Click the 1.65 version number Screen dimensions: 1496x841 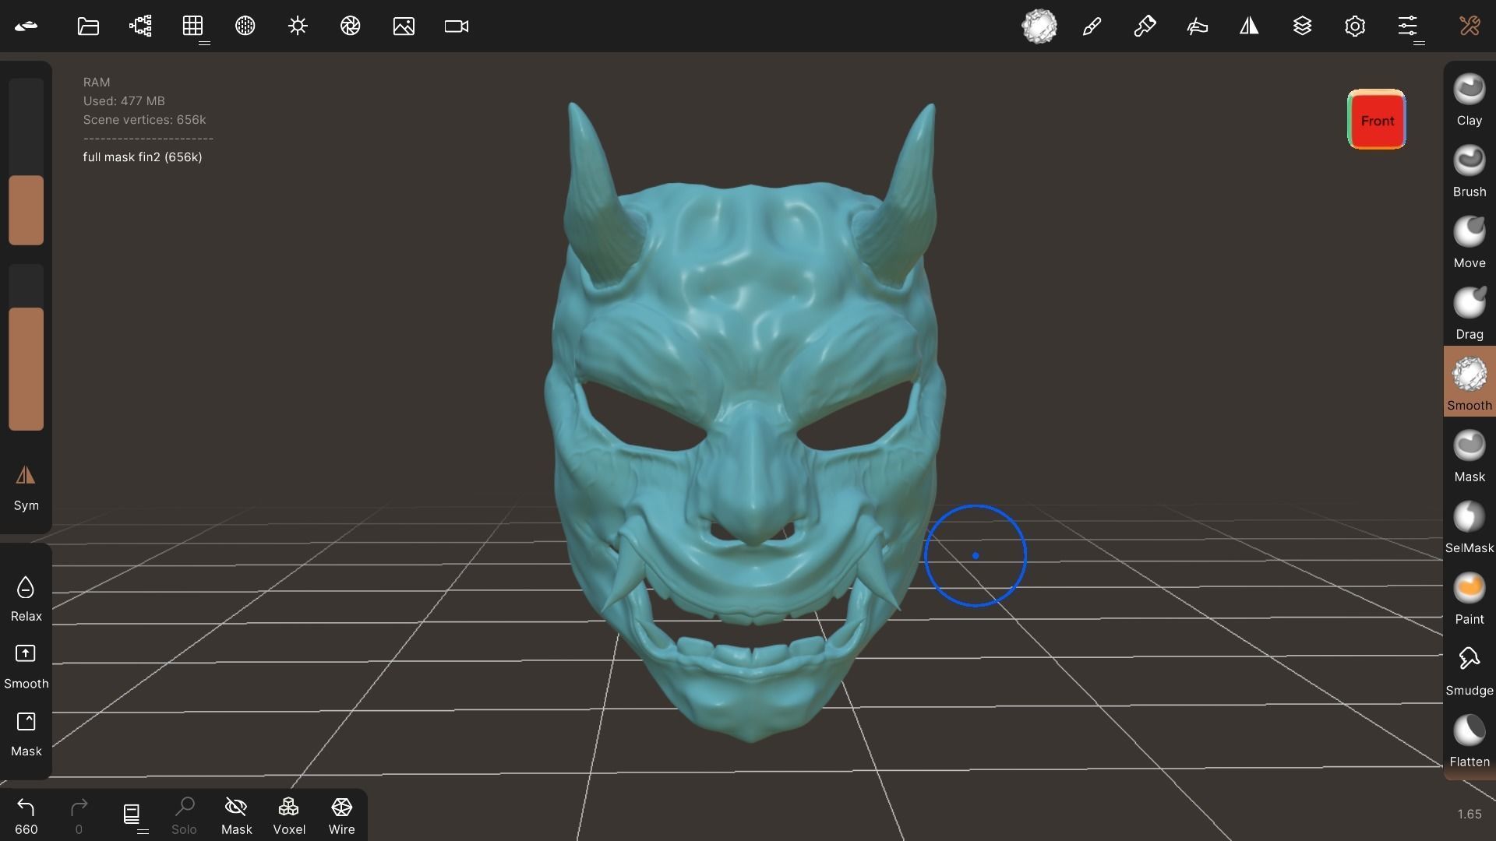pyautogui.click(x=1470, y=815)
